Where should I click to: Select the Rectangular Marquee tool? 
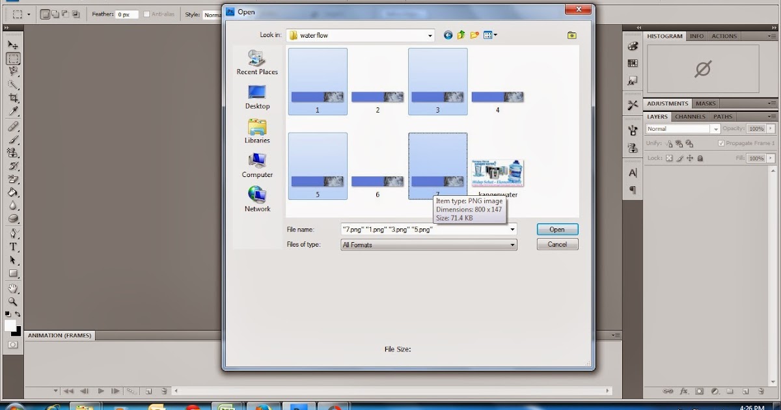tap(13, 59)
